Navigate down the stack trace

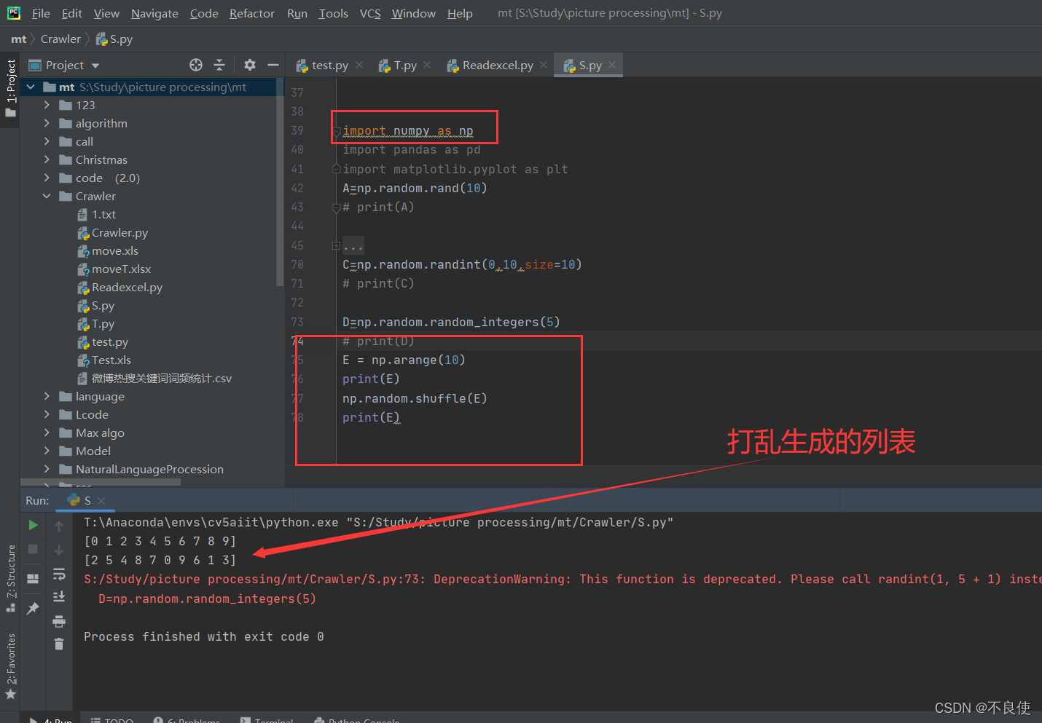coord(59,548)
